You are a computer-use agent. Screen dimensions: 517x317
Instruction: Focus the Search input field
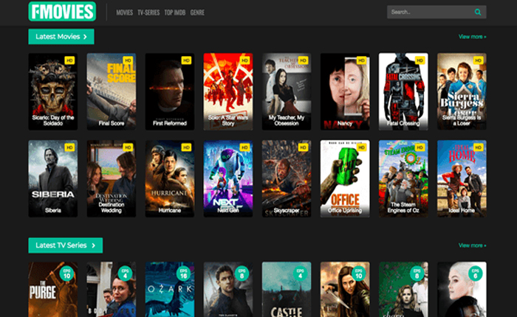pos(428,12)
